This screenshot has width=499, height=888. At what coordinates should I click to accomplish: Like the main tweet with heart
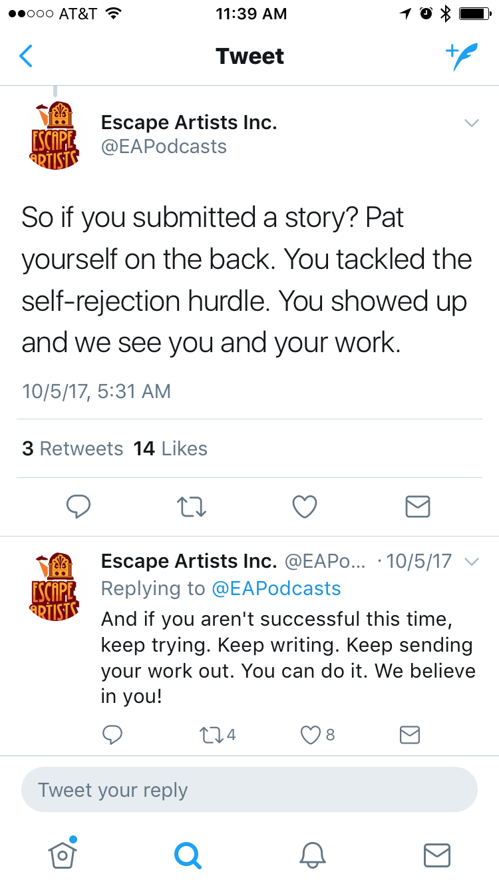pyautogui.click(x=305, y=507)
